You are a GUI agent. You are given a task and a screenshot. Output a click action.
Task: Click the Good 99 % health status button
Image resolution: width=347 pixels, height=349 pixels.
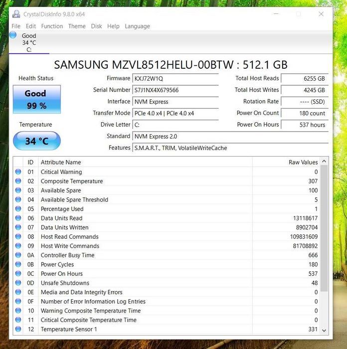coord(37,99)
